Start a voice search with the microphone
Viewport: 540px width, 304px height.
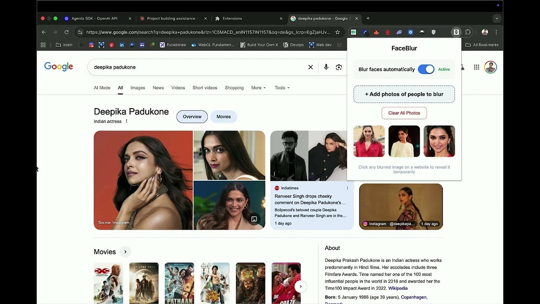click(326, 67)
